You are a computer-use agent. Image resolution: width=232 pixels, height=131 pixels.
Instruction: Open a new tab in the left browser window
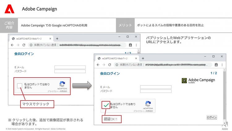tap(57, 38)
